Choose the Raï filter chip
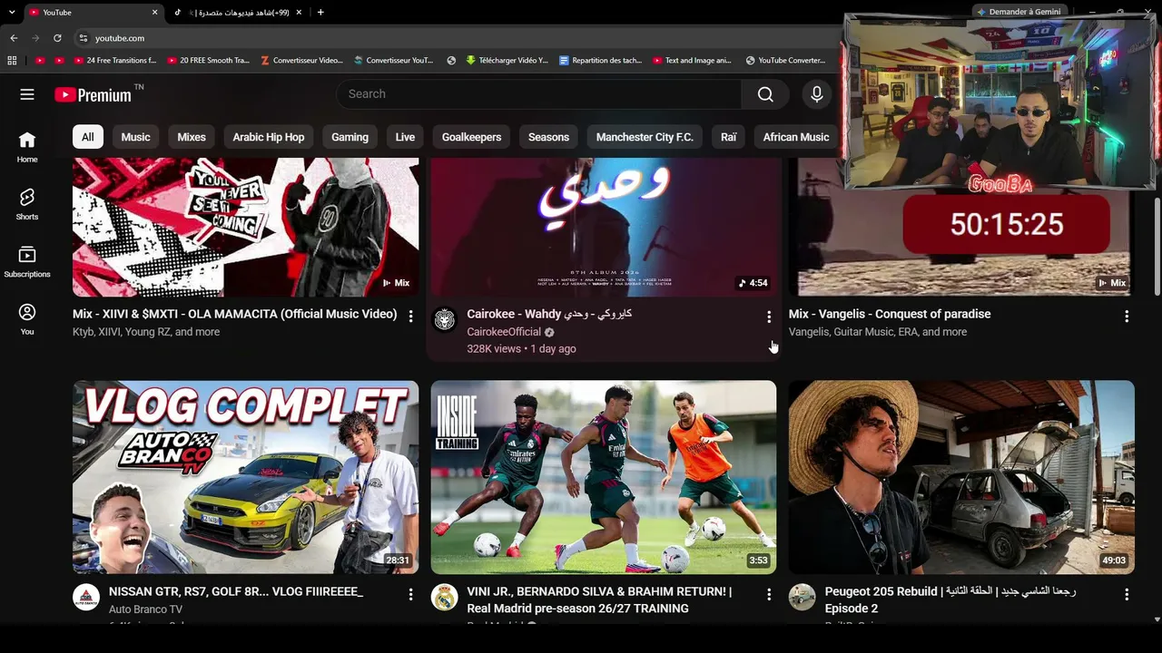The image size is (1162, 653). click(729, 137)
